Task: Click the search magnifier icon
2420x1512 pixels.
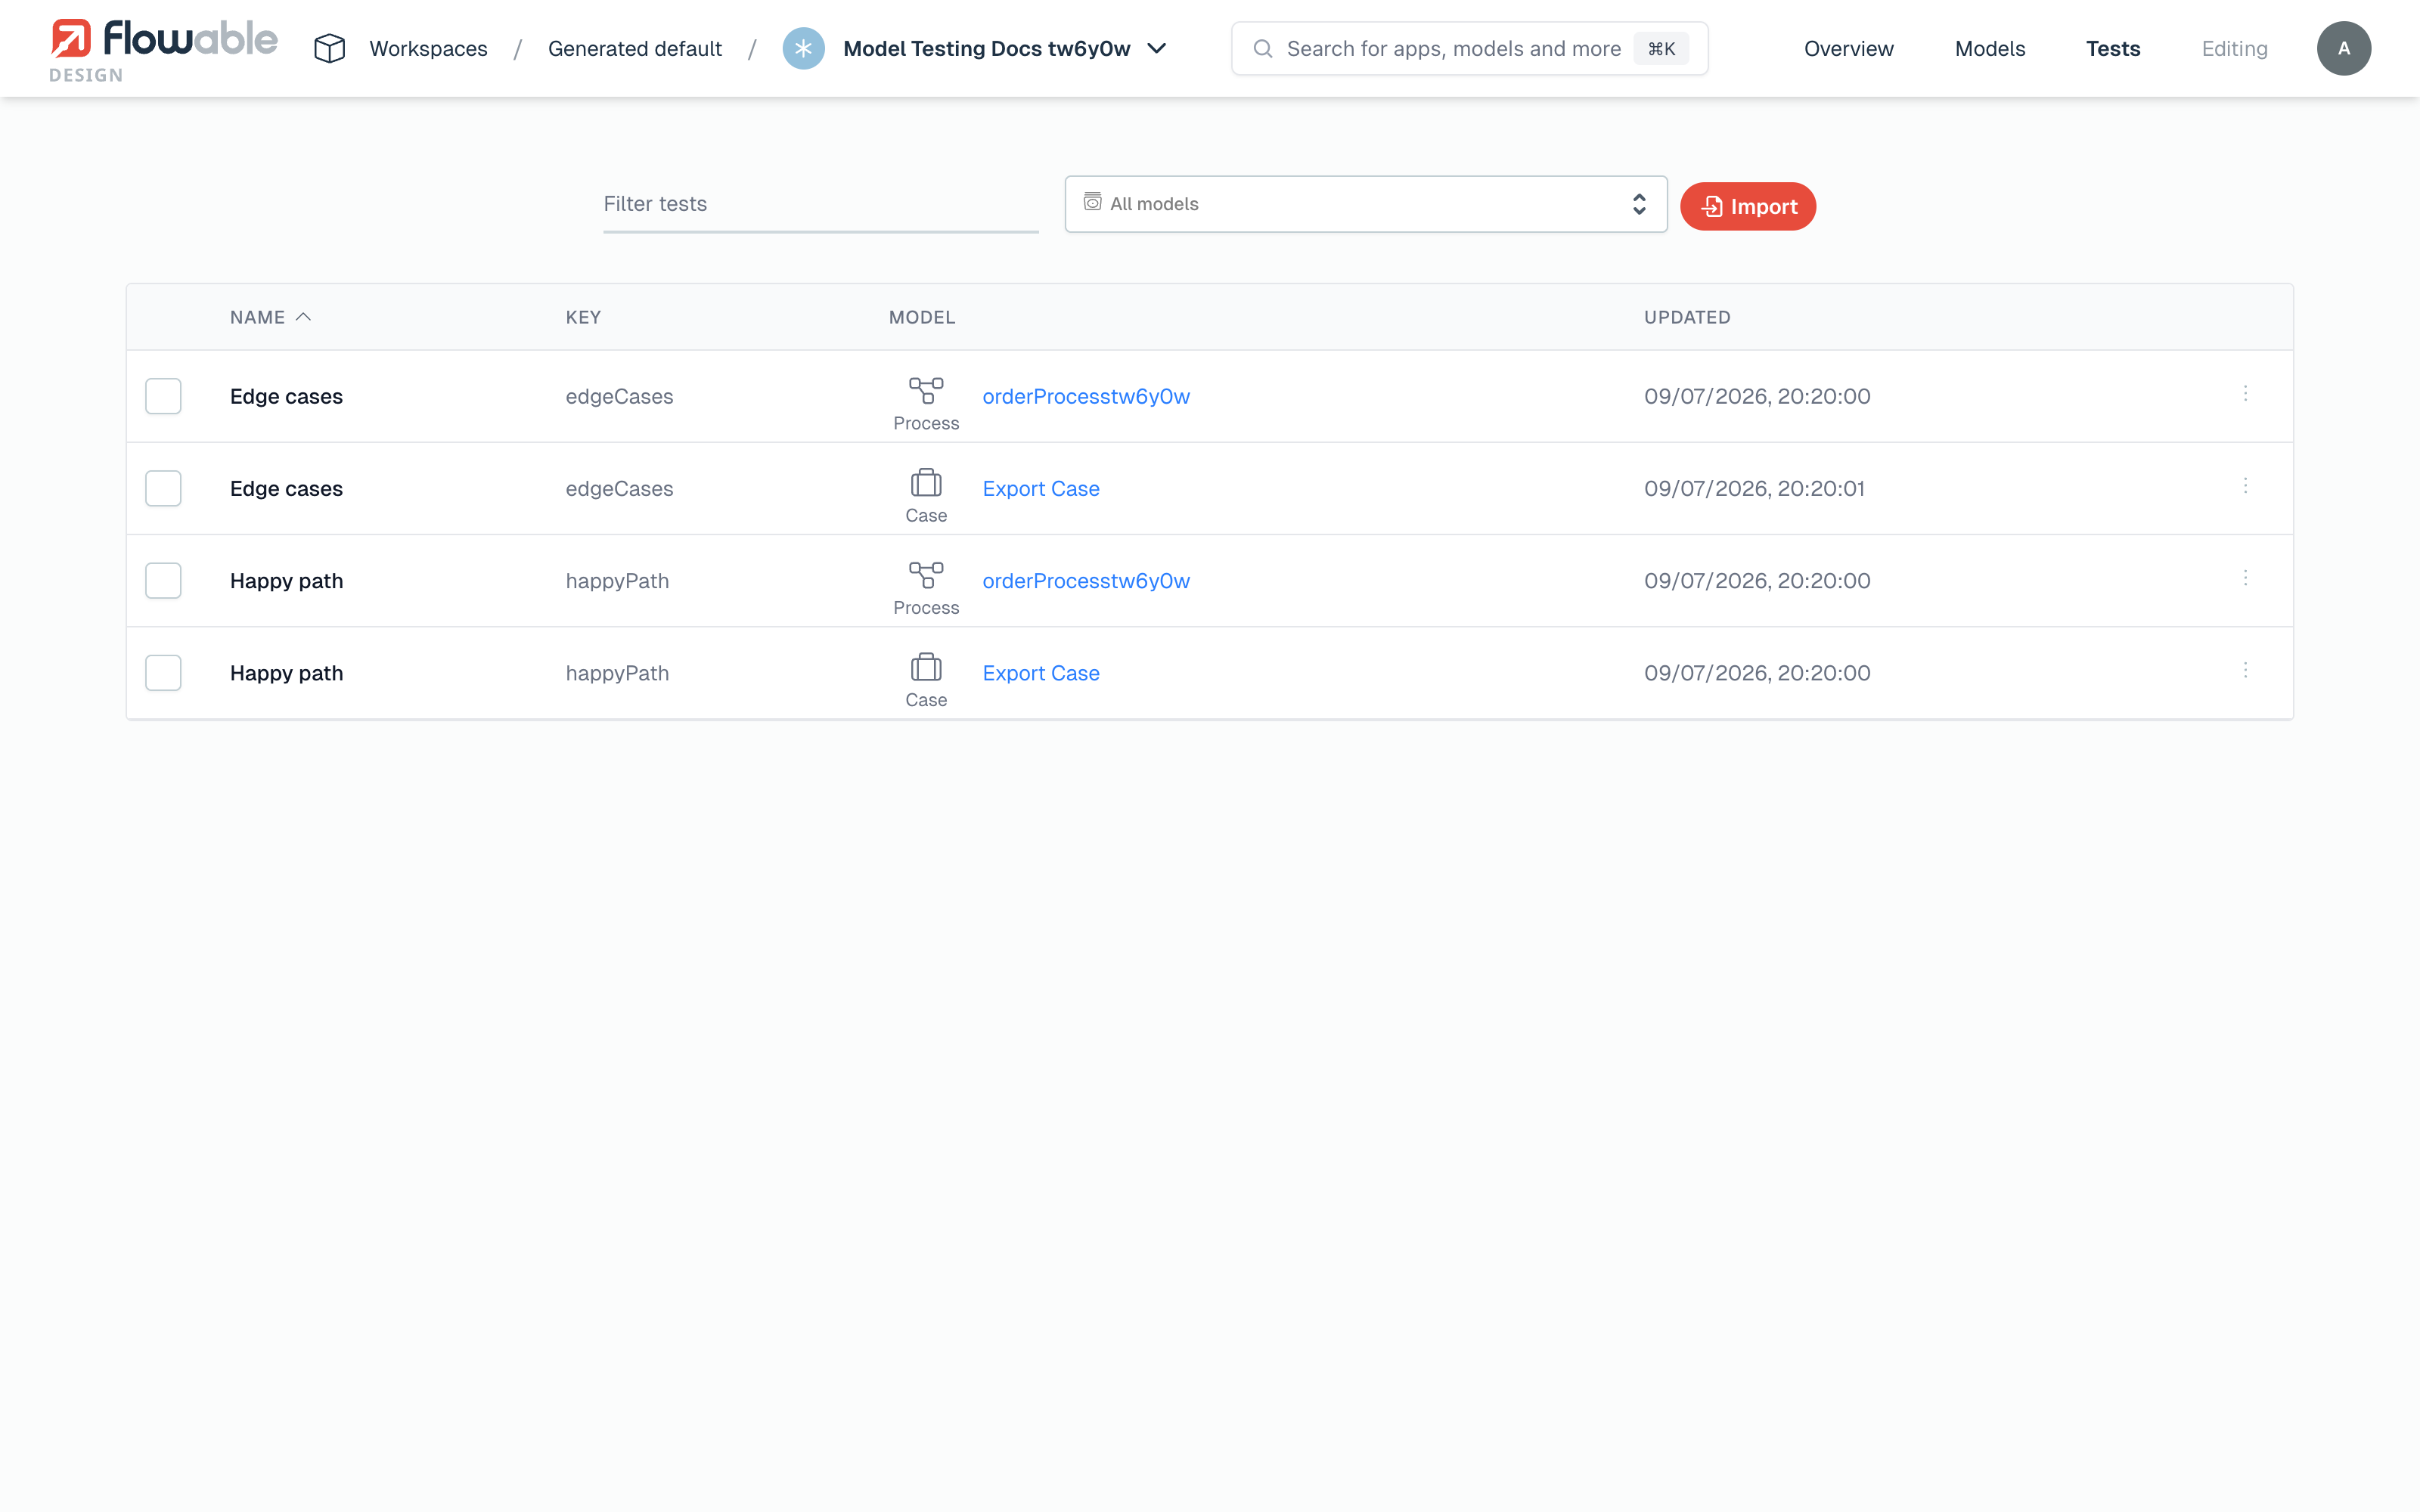Action: [x=1263, y=48]
